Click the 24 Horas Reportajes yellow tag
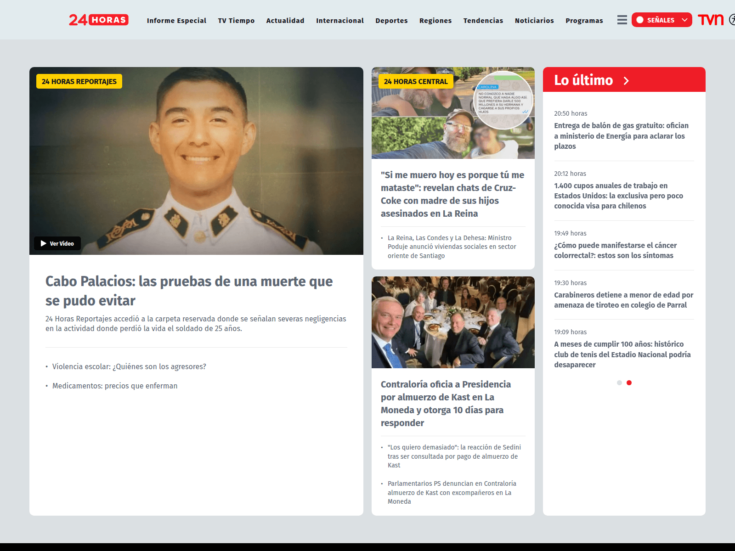 79,81
